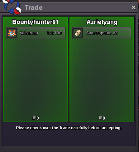Click Bountyhunter91's money amount 0

coord(38,118)
